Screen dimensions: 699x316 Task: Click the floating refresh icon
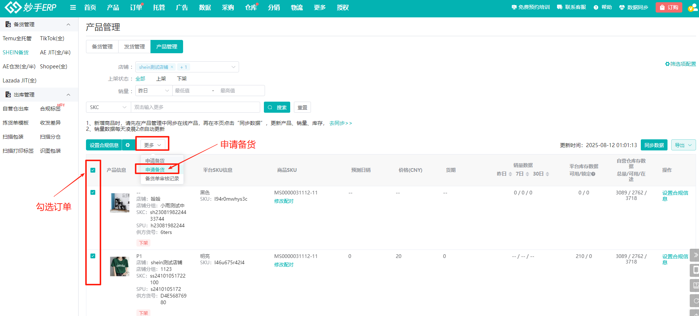(x=696, y=301)
